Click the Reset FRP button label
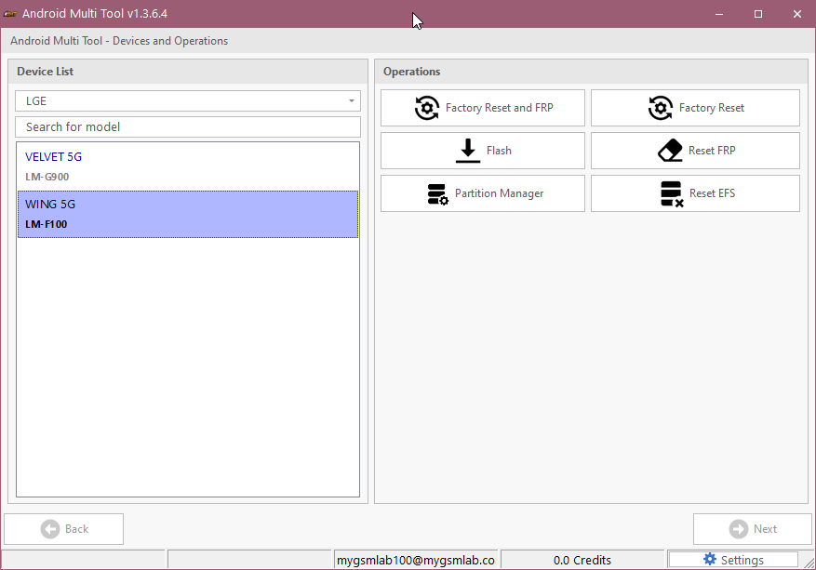This screenshot has height=570, width=816. (712, 151)
